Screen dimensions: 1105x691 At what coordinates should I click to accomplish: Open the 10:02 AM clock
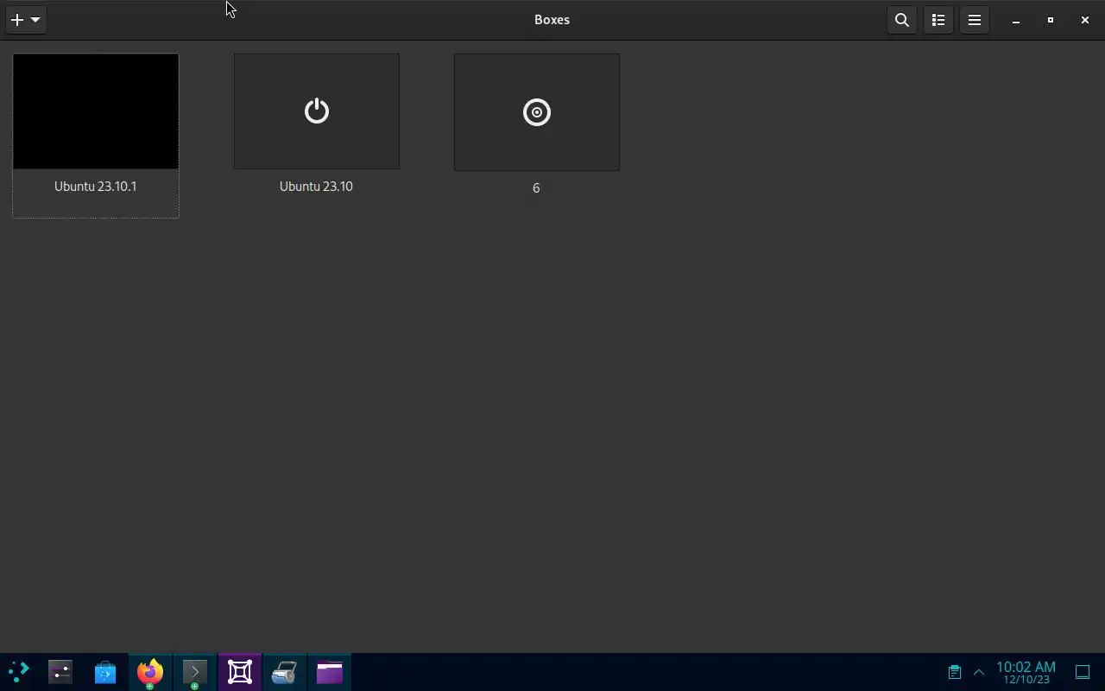[1026, 672]
